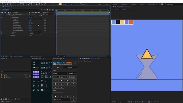Click the Style Name input field
This screenshot has width=183, height=103.
click(61, 100)
